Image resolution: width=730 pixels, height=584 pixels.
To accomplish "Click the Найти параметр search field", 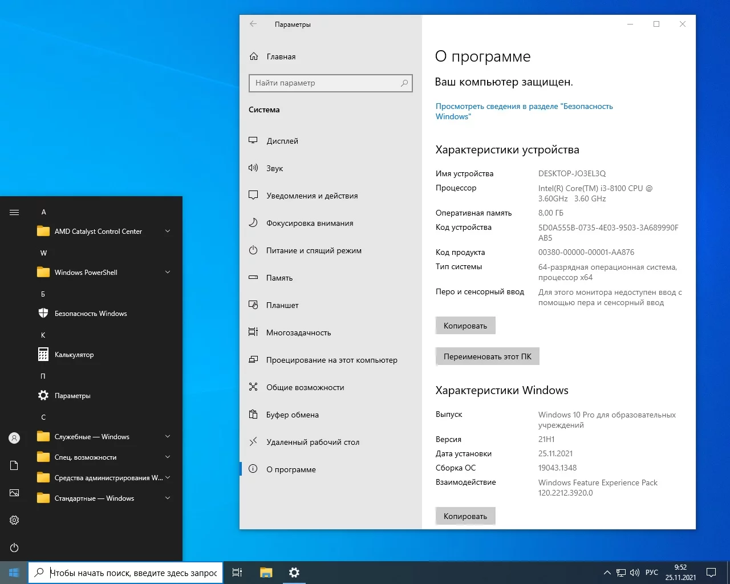I will click(331, 83).
